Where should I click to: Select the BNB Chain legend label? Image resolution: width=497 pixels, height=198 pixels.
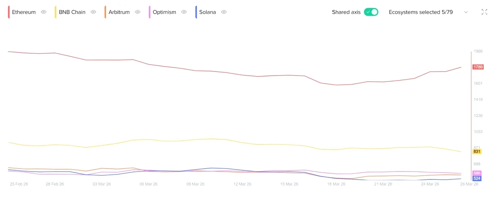pyautogui.click(x=72, y=12)
